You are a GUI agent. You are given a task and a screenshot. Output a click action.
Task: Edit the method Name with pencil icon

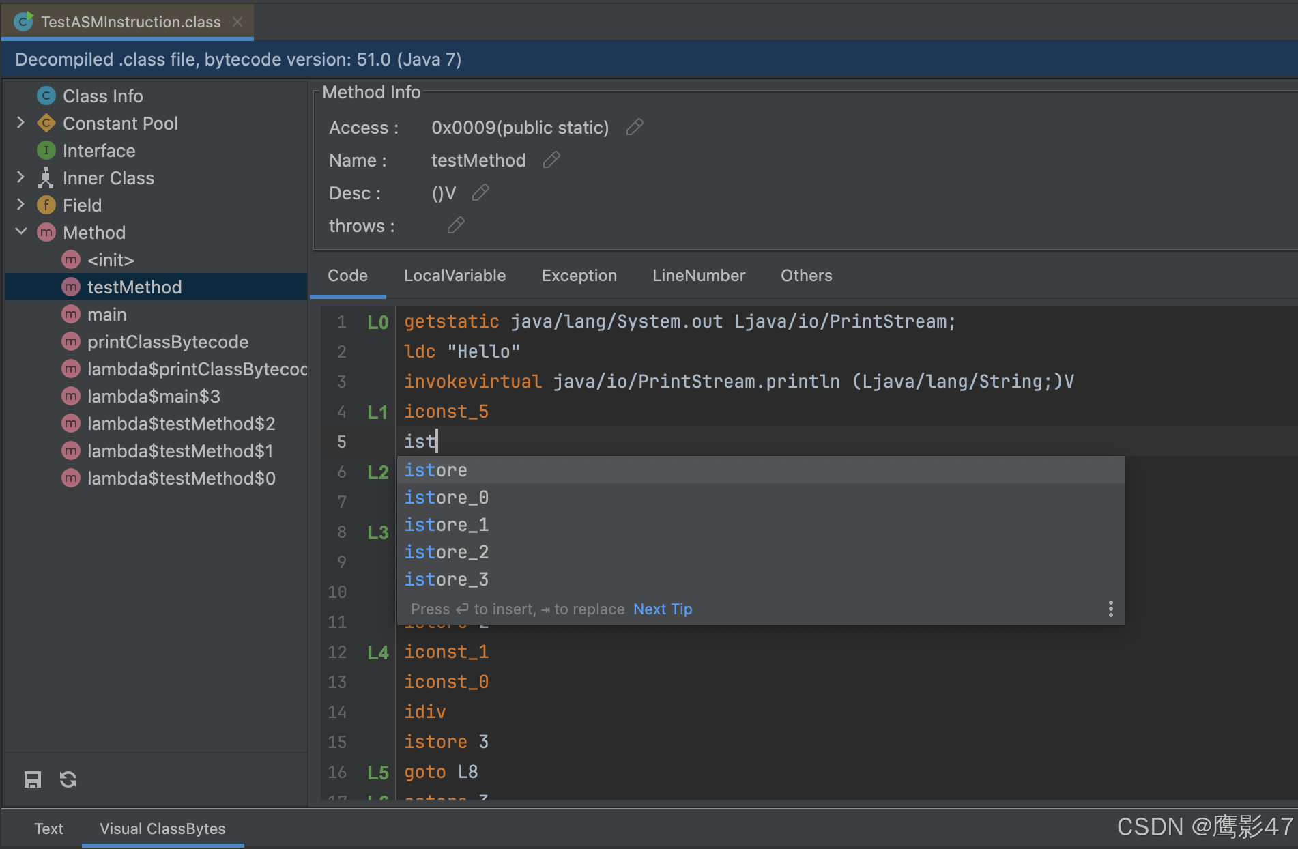[x=551, y=160]
